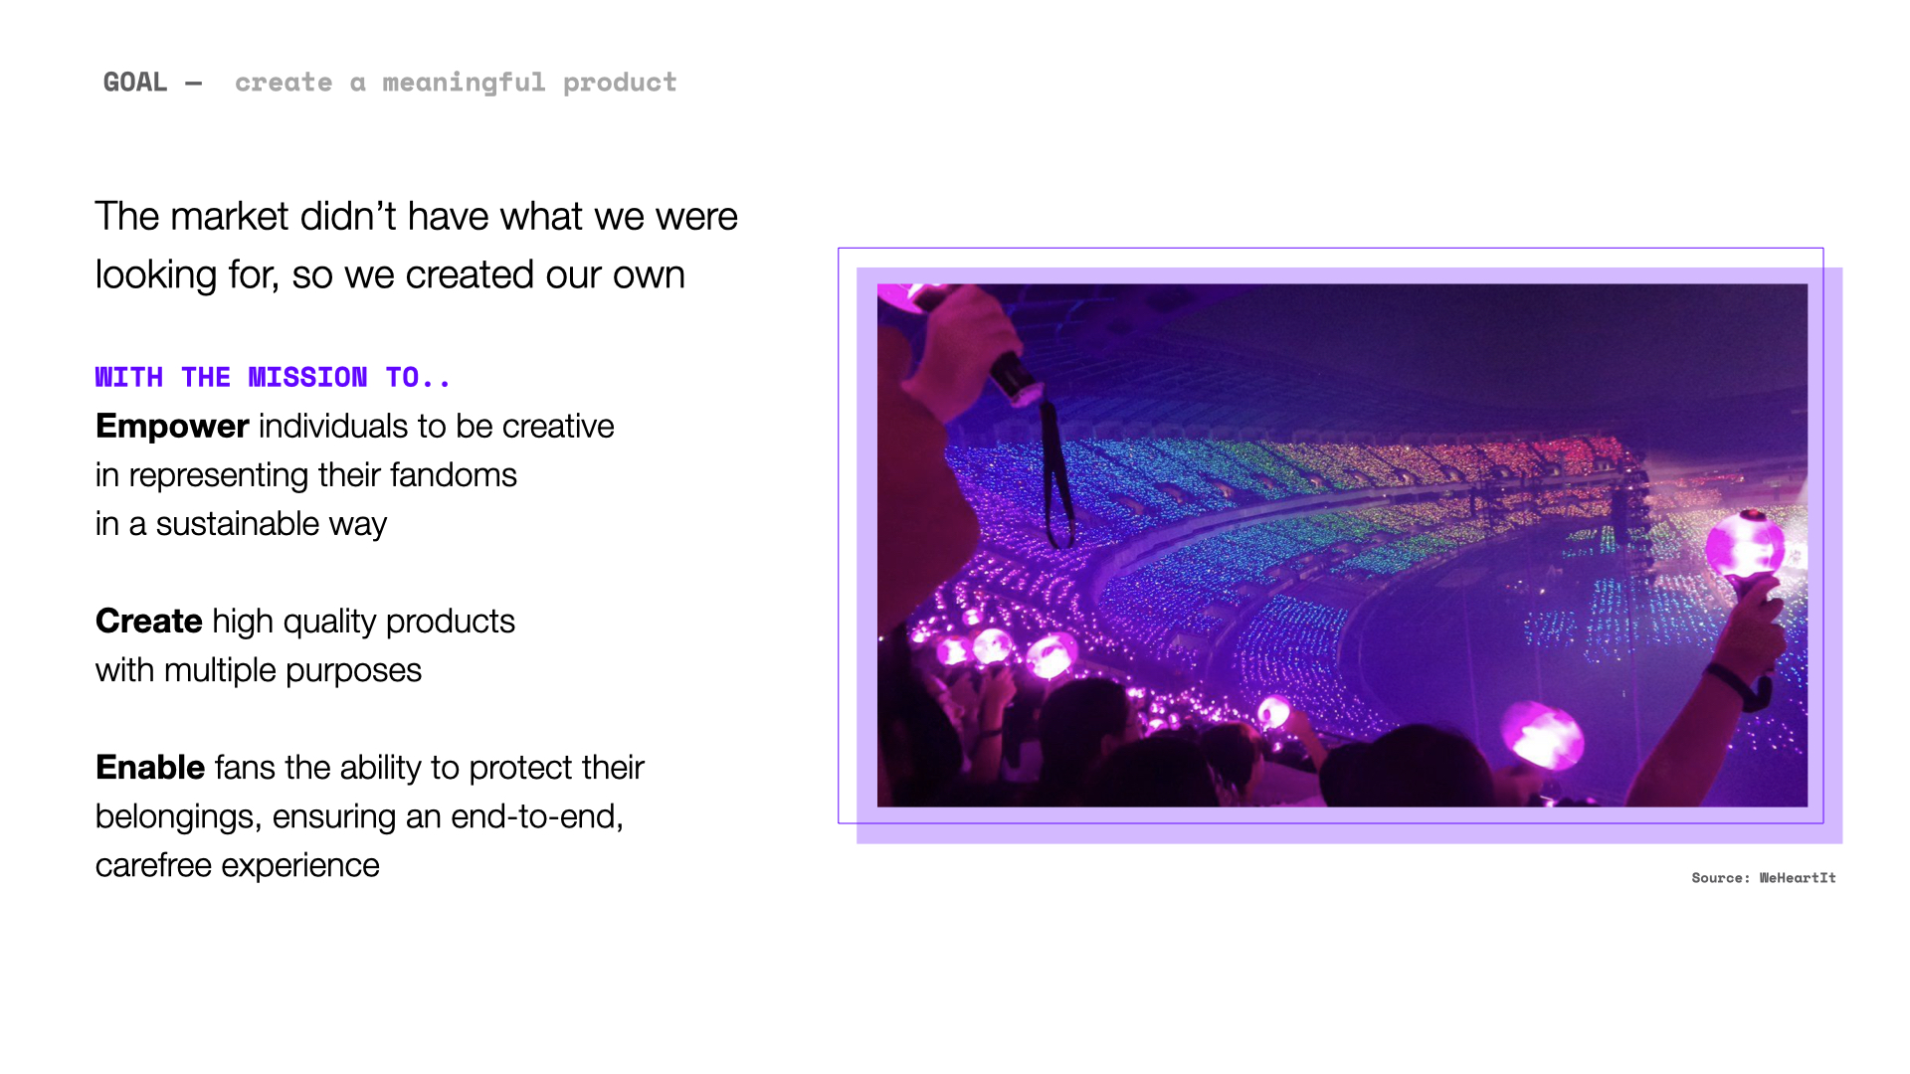The image size is (1910, 1074).
Task: Click the text 'carefree experience'
Action: (x=238, y=865)
